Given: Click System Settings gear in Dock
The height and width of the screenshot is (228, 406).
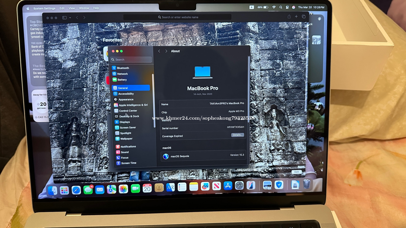Looking at the screenshot, I should (x=239, y=185).
